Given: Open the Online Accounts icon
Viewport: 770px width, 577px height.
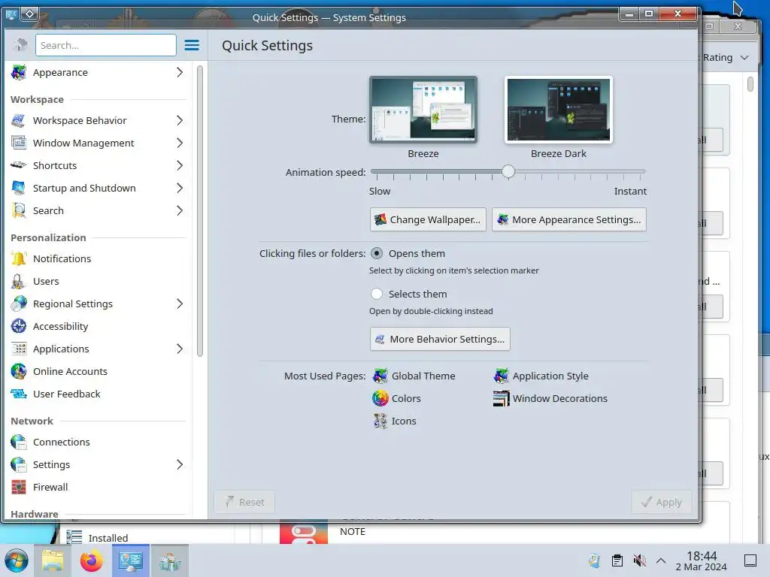Looking at the screenshot, I should 19,371.
